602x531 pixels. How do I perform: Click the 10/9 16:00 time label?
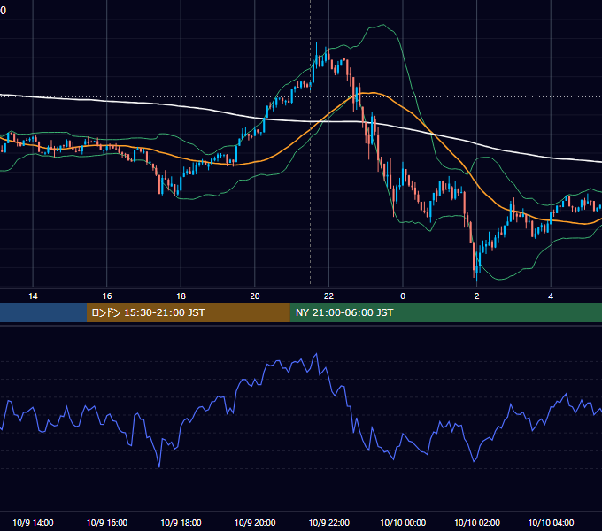pyautogui.click(x=107, y=522)
